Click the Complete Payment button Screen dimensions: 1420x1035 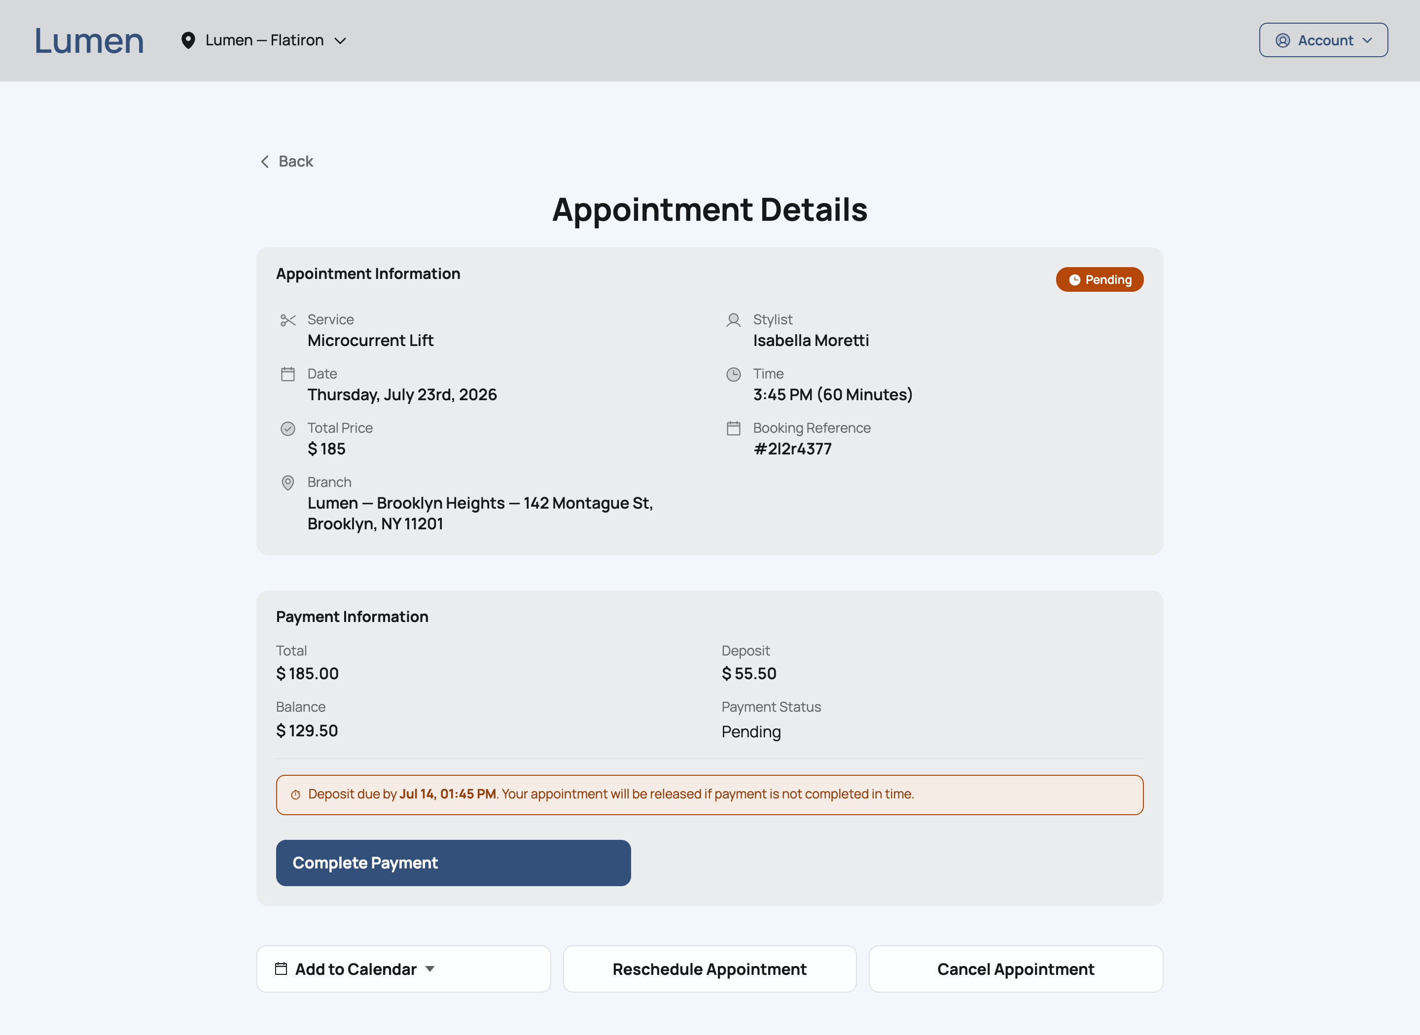(x=453, y=862)
